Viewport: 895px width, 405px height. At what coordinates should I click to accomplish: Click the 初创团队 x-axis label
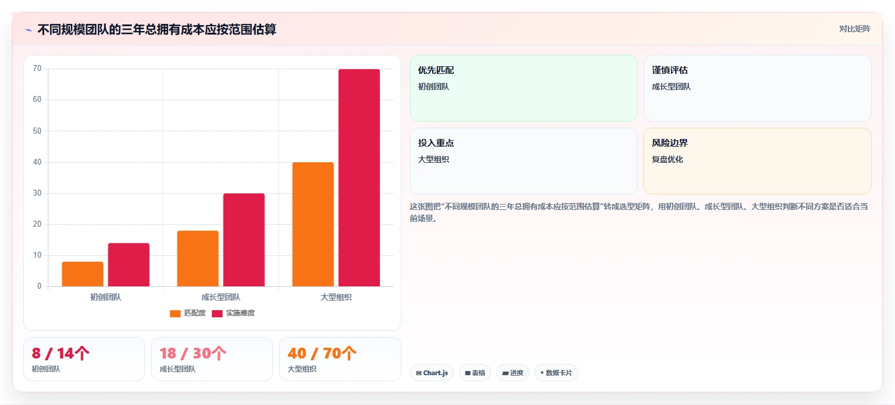[x=106, y=297]
